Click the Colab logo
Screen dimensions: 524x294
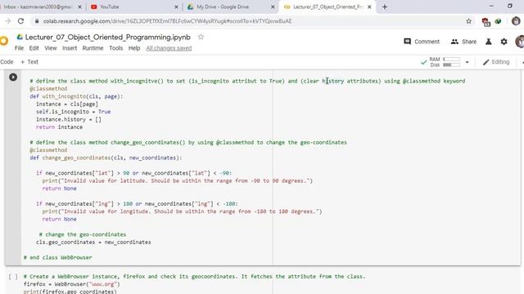coord(3,42)
